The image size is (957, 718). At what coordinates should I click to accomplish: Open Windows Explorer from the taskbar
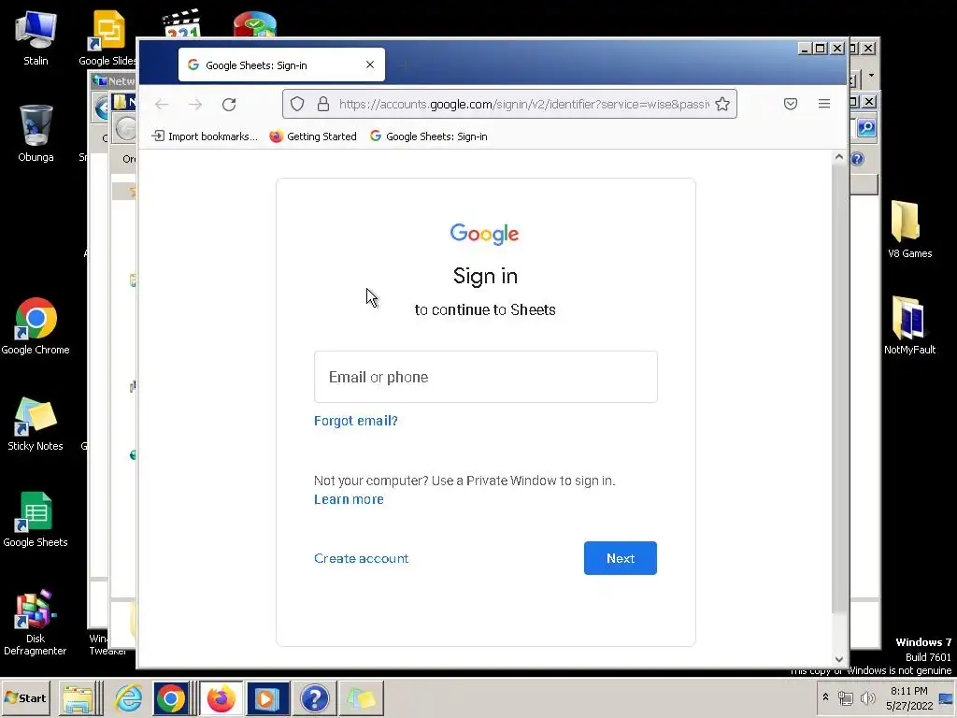click(x=79, y=697)
